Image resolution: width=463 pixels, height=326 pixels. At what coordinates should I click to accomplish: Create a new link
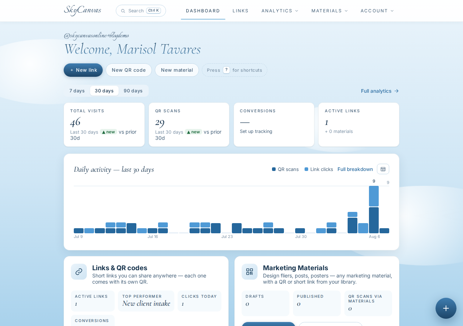tap(83, 70)
